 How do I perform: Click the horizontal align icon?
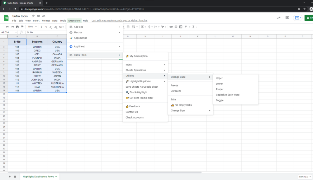[x=142, y=27]
